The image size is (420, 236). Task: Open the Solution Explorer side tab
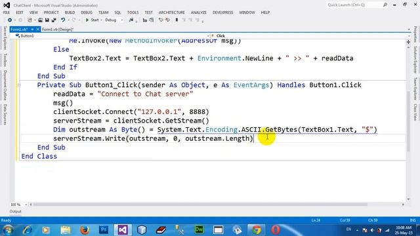(x=415, y=60)
